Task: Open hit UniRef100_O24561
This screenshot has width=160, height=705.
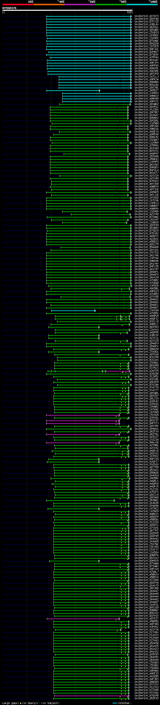Action: [x=146, y=35]
